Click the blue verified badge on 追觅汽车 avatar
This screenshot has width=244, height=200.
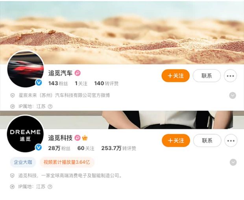pyautogui.click(x=39, y=83)
